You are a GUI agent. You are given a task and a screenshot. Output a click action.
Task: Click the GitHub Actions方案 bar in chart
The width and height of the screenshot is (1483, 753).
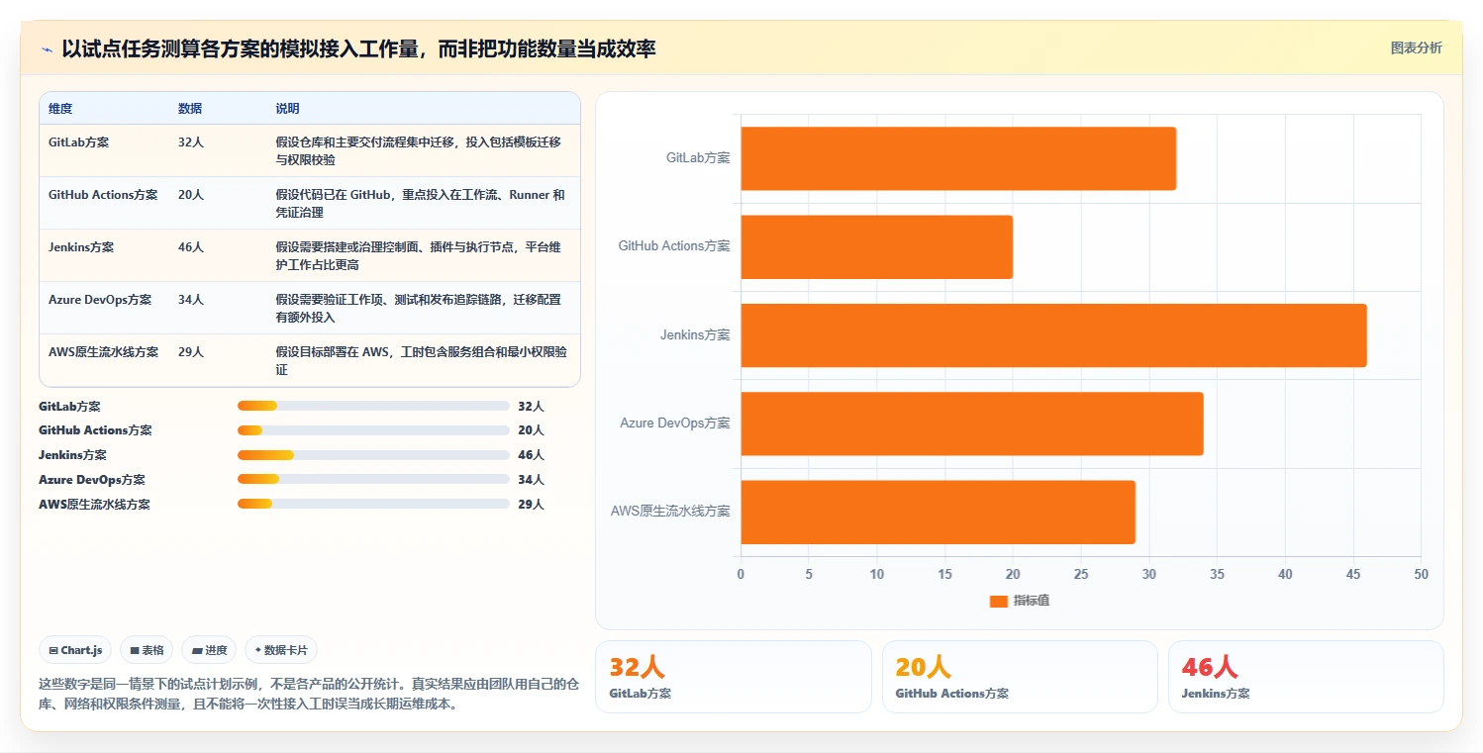pos(877,246)
